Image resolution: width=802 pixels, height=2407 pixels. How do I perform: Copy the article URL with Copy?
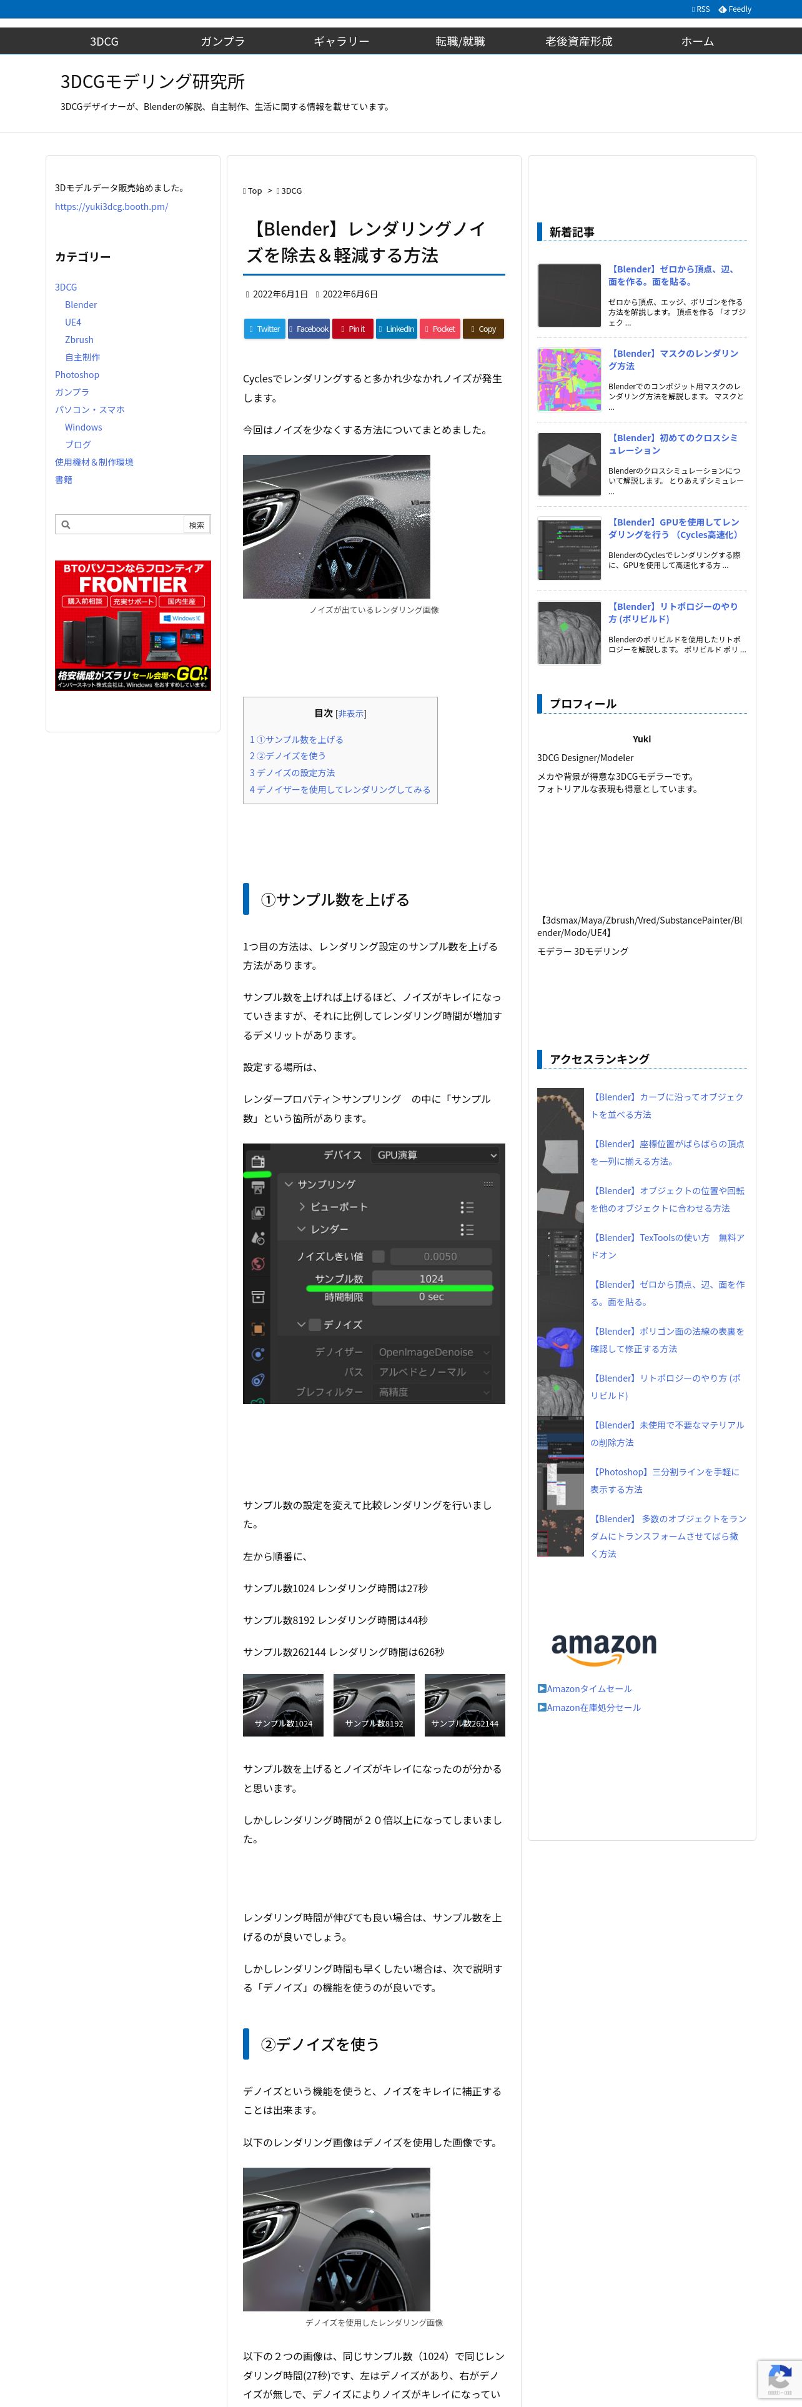[483, 329]
